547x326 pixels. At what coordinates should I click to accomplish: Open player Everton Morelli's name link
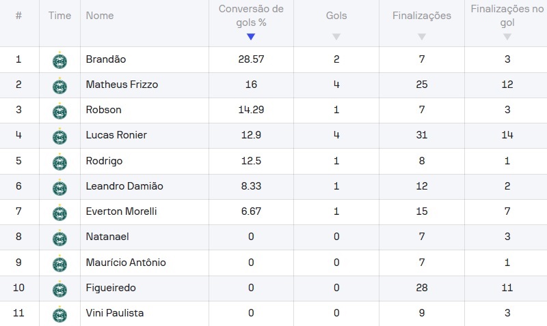(x=122, y=211)
